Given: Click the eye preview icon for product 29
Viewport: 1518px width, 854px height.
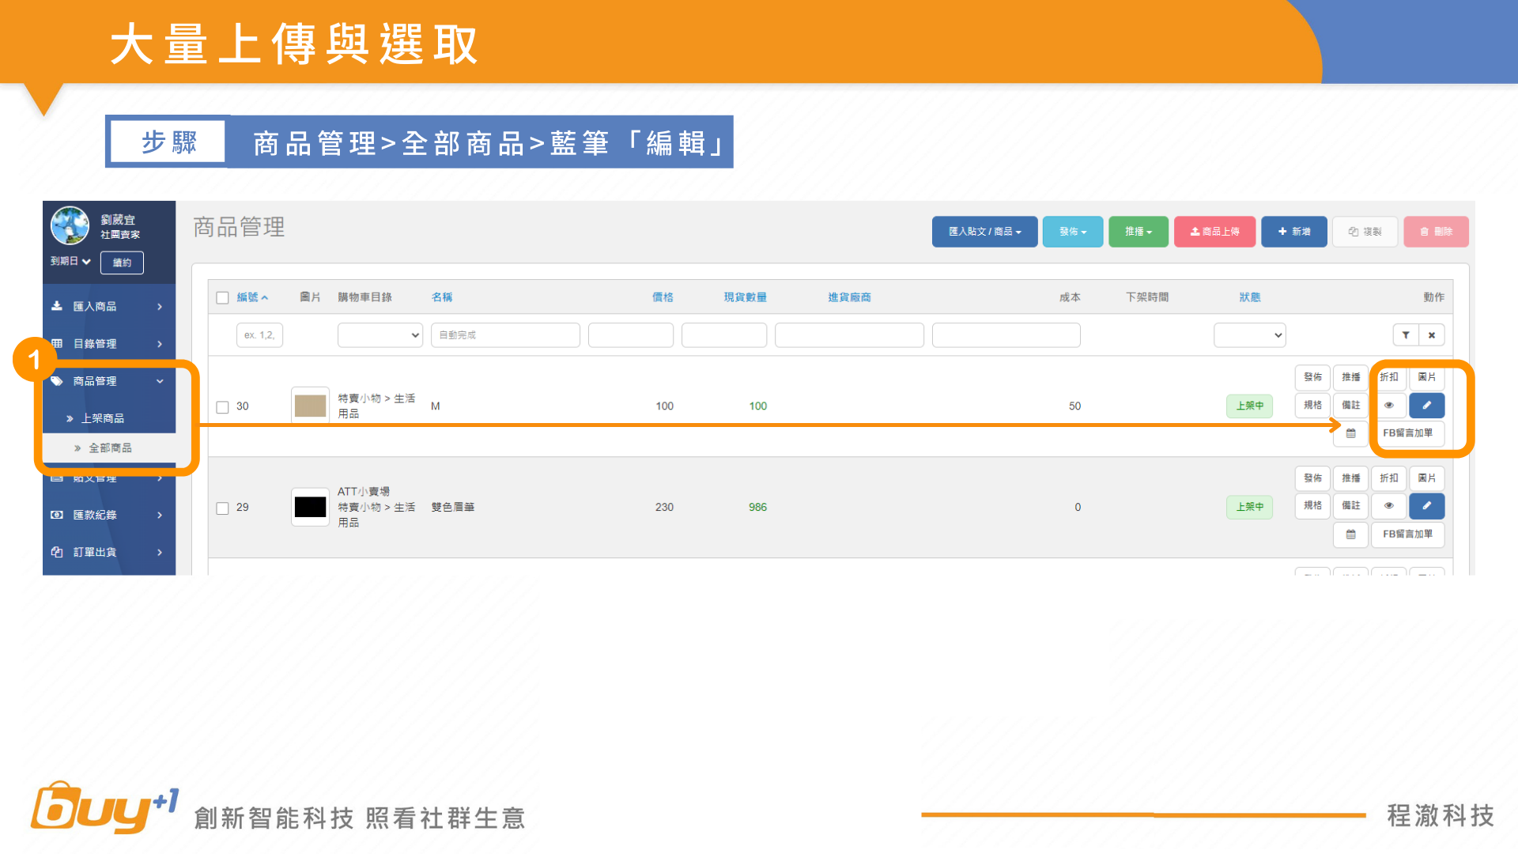Looking at the screenshot, I should click(x=1388, y=505).
